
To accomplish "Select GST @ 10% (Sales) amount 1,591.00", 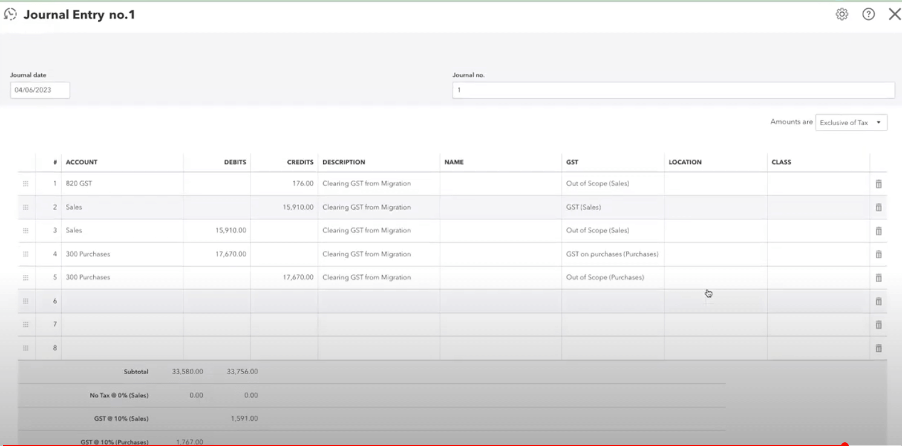I will [x=244, y=419].
